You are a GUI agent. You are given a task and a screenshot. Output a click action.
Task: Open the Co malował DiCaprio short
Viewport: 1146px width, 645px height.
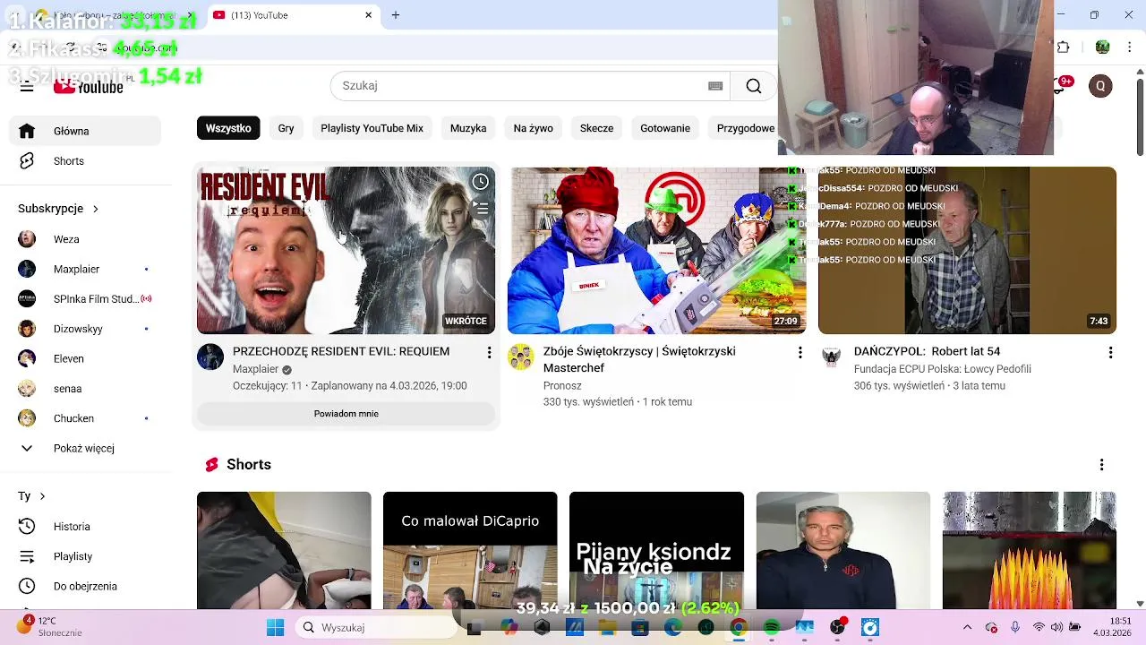coord(470,550)
